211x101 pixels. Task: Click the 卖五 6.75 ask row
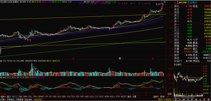192,9
